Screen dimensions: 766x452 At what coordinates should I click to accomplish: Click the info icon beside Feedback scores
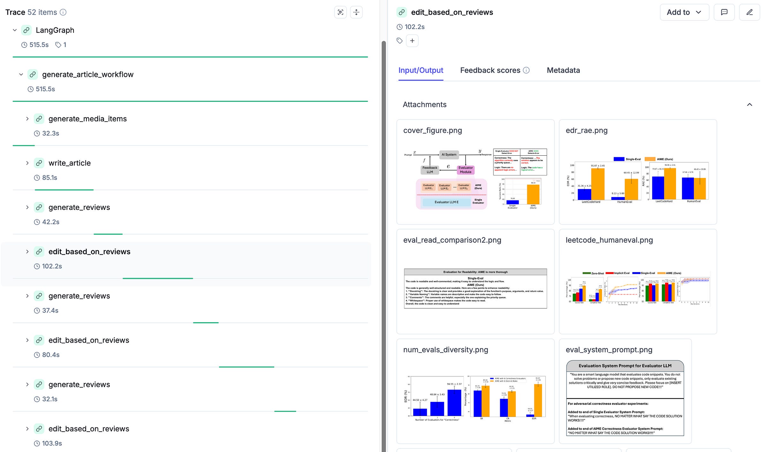point(526,70)
